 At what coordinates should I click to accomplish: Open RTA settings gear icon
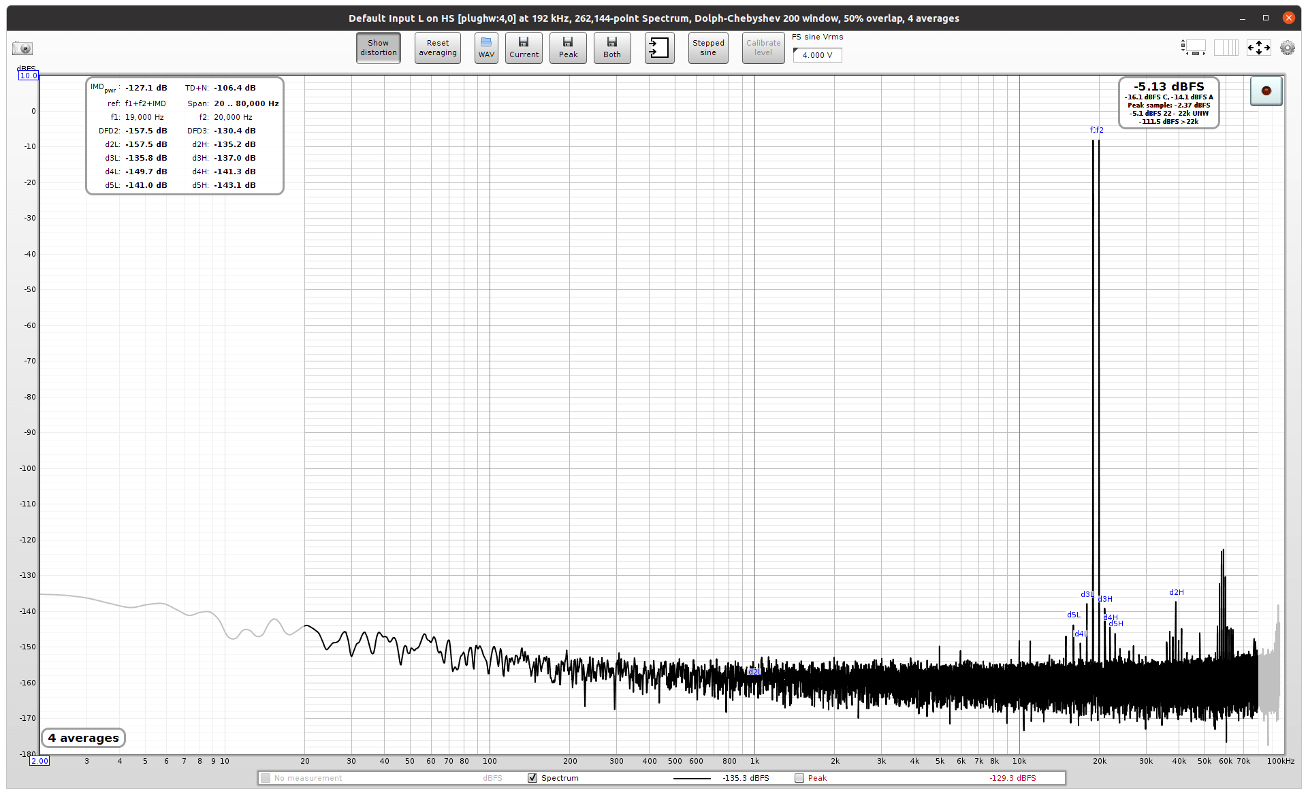coord(1288,48)
